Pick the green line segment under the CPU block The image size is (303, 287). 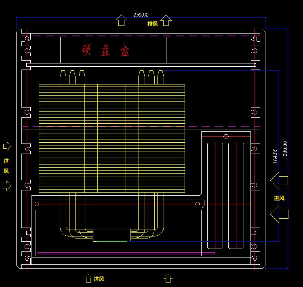click(112, 241)
